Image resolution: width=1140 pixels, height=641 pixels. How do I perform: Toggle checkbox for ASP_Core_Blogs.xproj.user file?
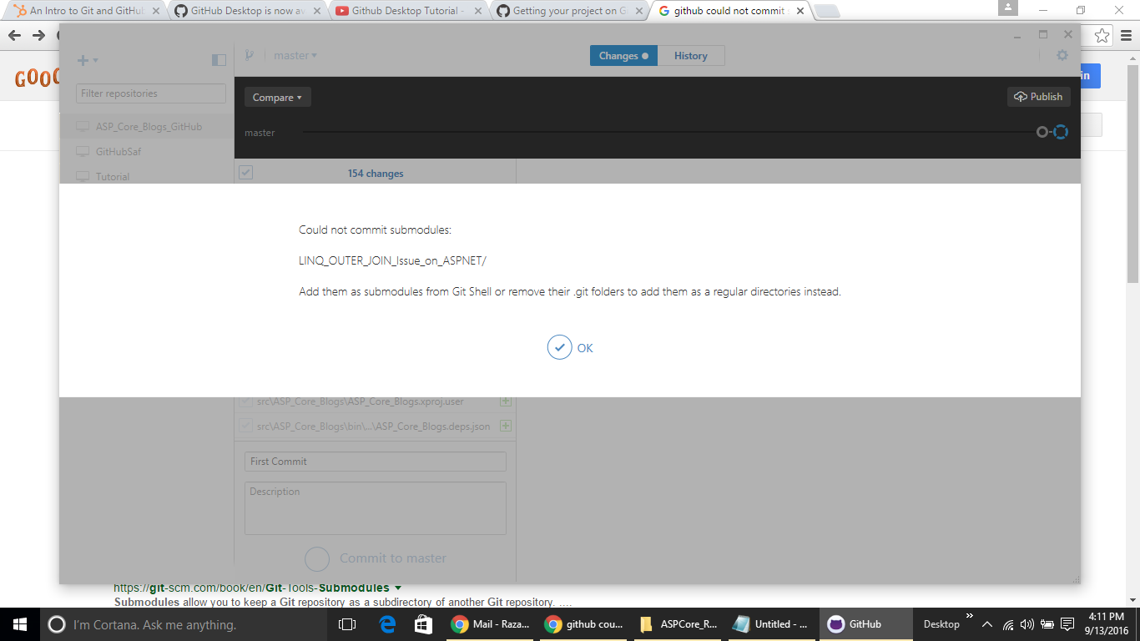245,401
